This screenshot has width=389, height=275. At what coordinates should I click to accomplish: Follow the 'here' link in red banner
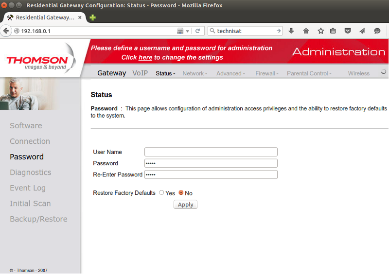pyautogui.click(x=145, y=57)
